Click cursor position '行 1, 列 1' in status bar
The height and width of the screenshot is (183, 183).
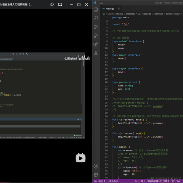(x=140, y=181)
